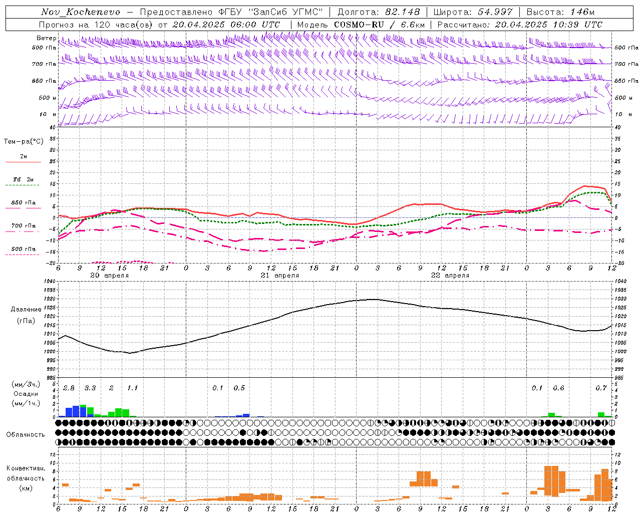641x513 pixels.
Task: Click the "Тем-ра(°C)" temperature panel label
Action: [24, 142]
